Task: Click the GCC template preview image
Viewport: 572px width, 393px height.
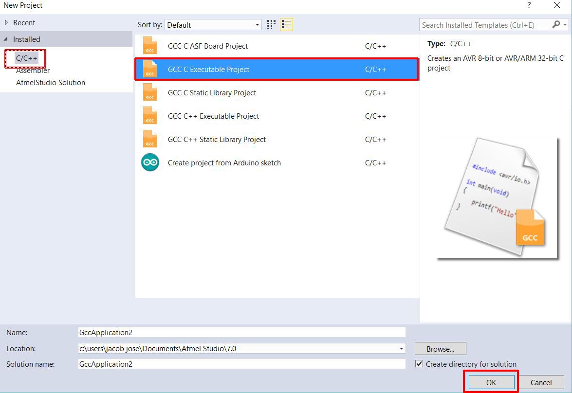Action: (x=498, y=197)
